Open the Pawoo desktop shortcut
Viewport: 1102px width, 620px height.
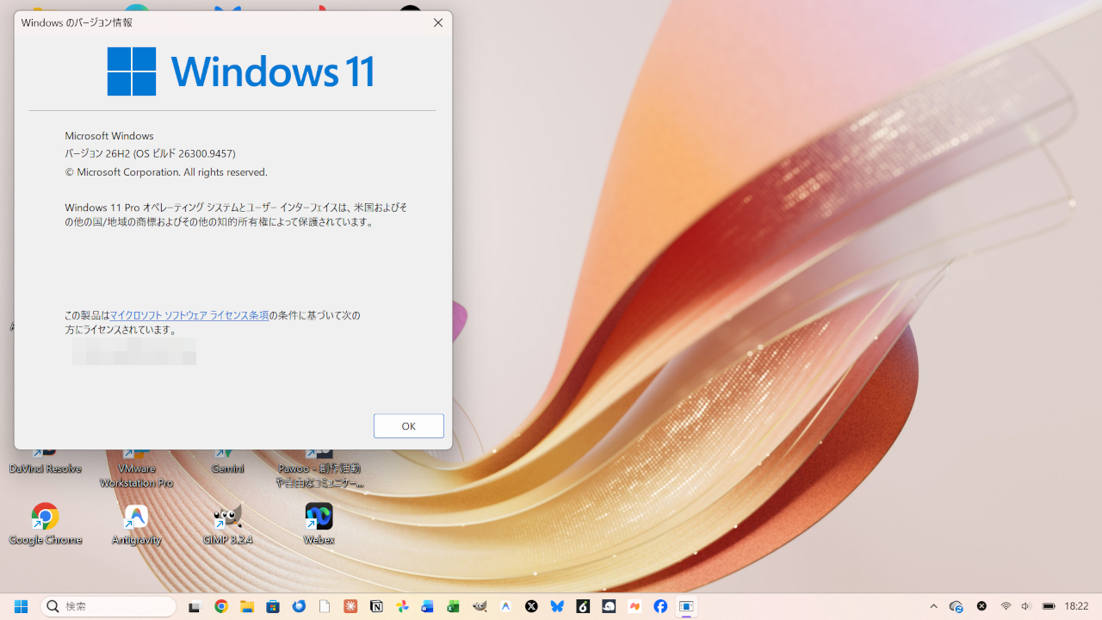pos(319,466)
